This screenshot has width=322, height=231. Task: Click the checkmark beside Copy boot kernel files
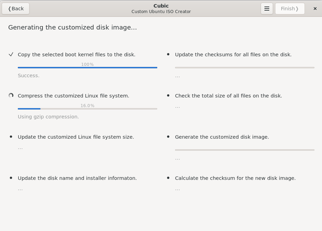pyautogui.click(x=11, y=55)
